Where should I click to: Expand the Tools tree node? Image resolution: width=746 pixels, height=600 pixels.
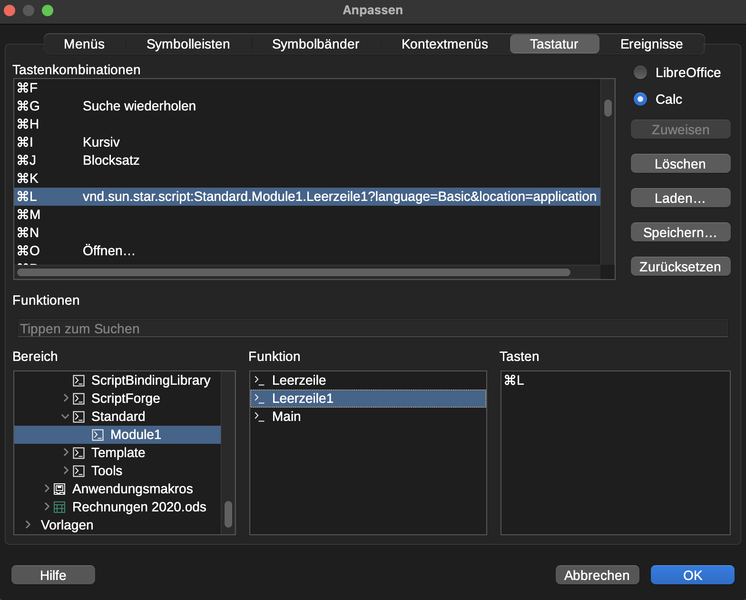[x=66, y=470]
